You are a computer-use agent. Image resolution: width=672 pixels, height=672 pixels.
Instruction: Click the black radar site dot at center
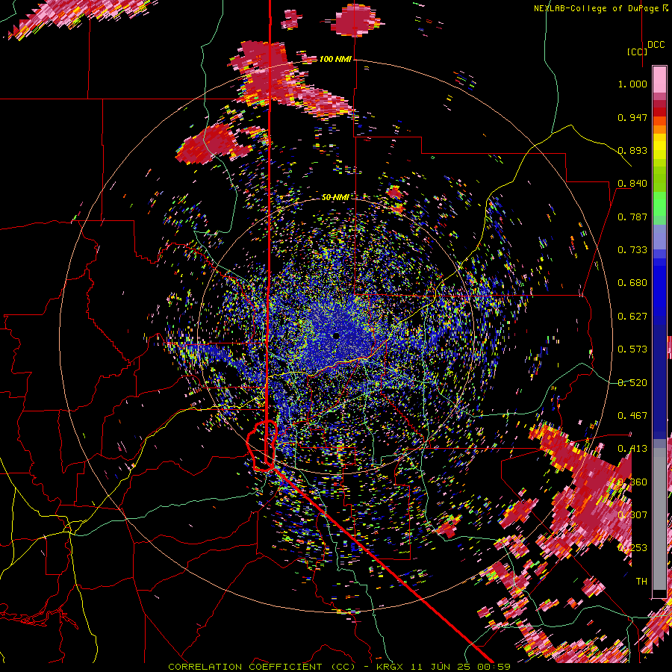click(336, 335)
